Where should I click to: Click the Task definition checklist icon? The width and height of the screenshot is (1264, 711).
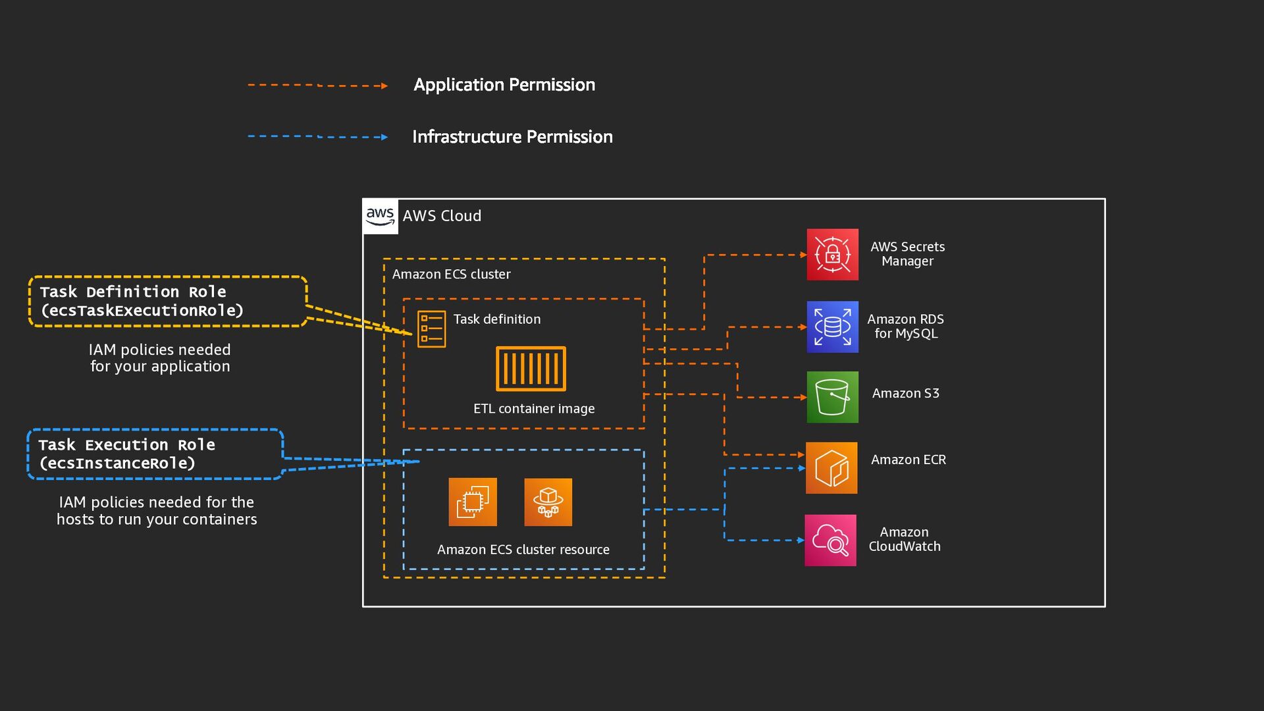432,329
